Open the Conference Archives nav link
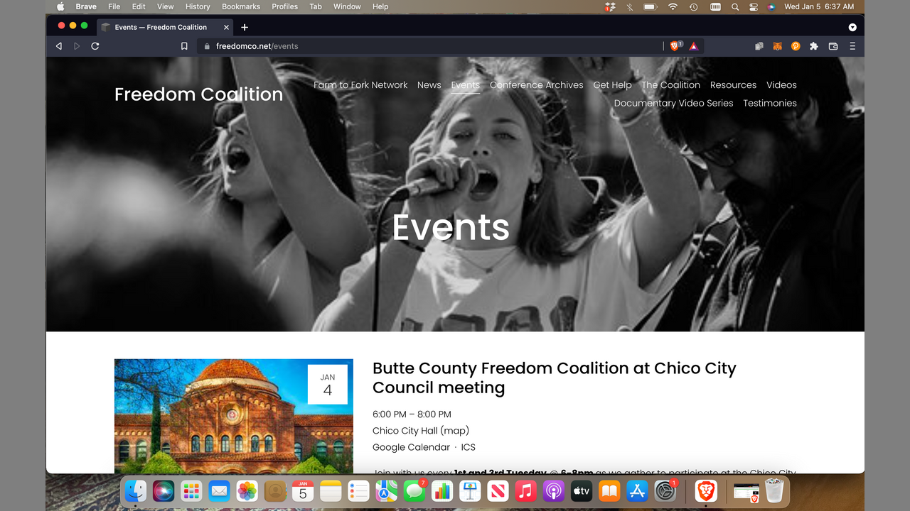The image size is (910, 511). (536, 85)
